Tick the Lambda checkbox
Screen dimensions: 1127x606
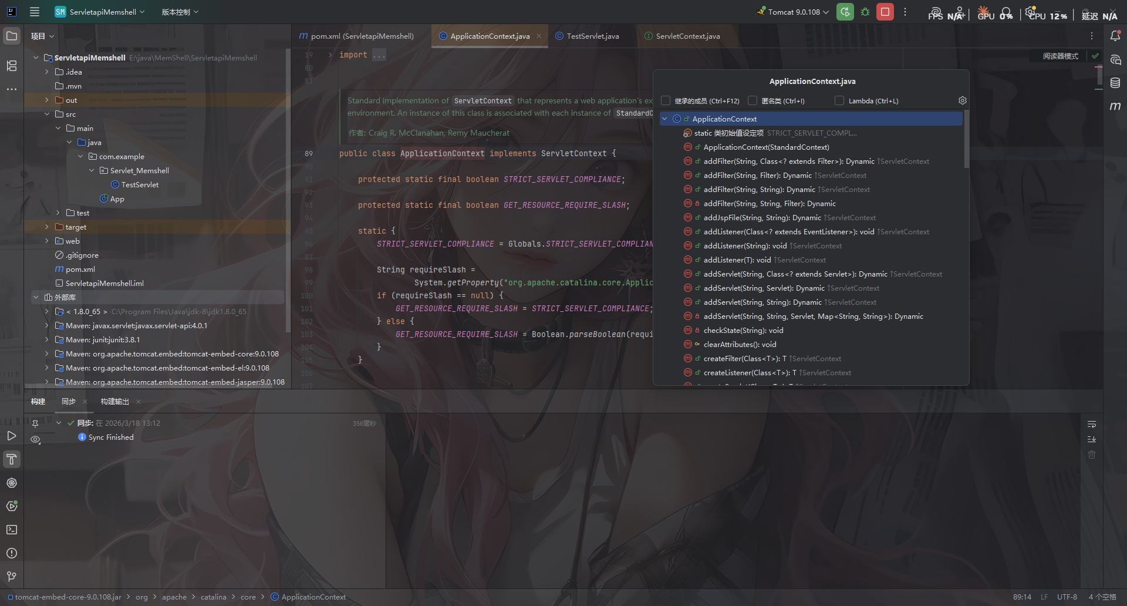click(x=839, y=101)
